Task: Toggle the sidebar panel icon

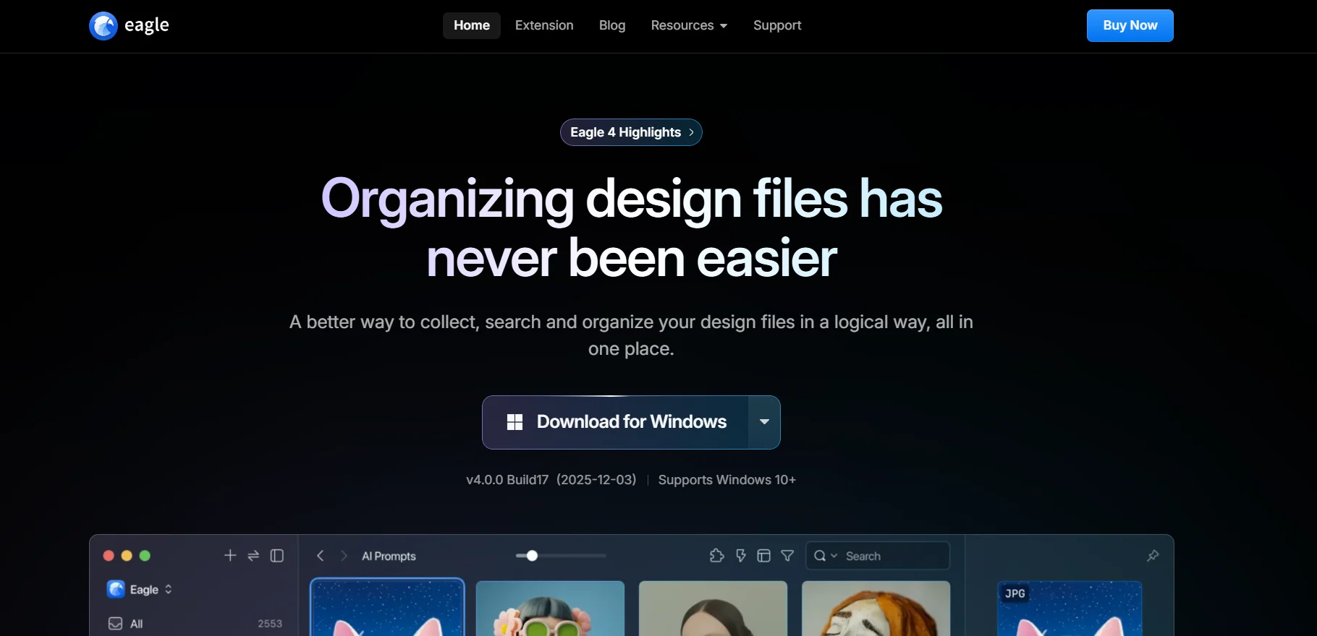Action: [x=277, y=555]
